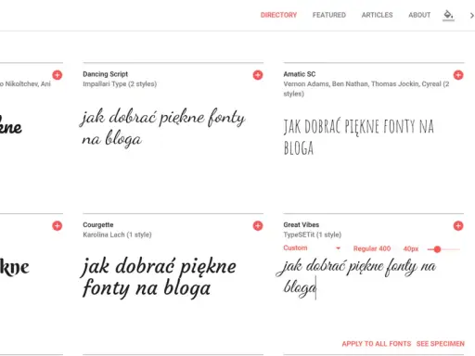Image resolution: width=475 pixels, height=356 pixels.
Task: Open the Amatic SC font title
Action: point(300,74)
